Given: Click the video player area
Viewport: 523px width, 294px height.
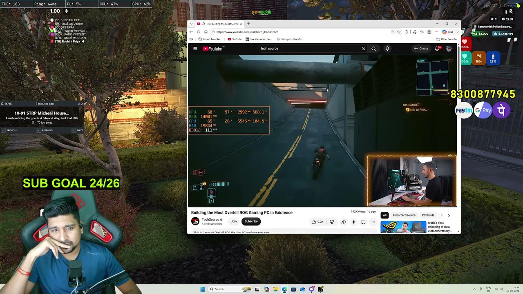Looking at the screenshot, I should 322,131.
